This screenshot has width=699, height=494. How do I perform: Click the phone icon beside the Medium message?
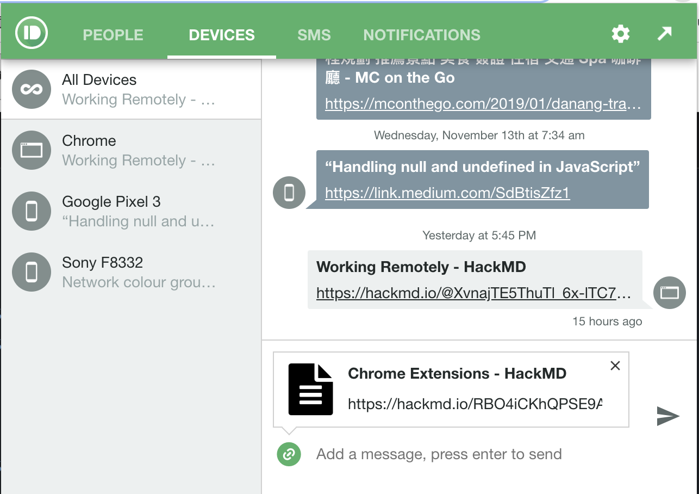click(x=289, y=193)
